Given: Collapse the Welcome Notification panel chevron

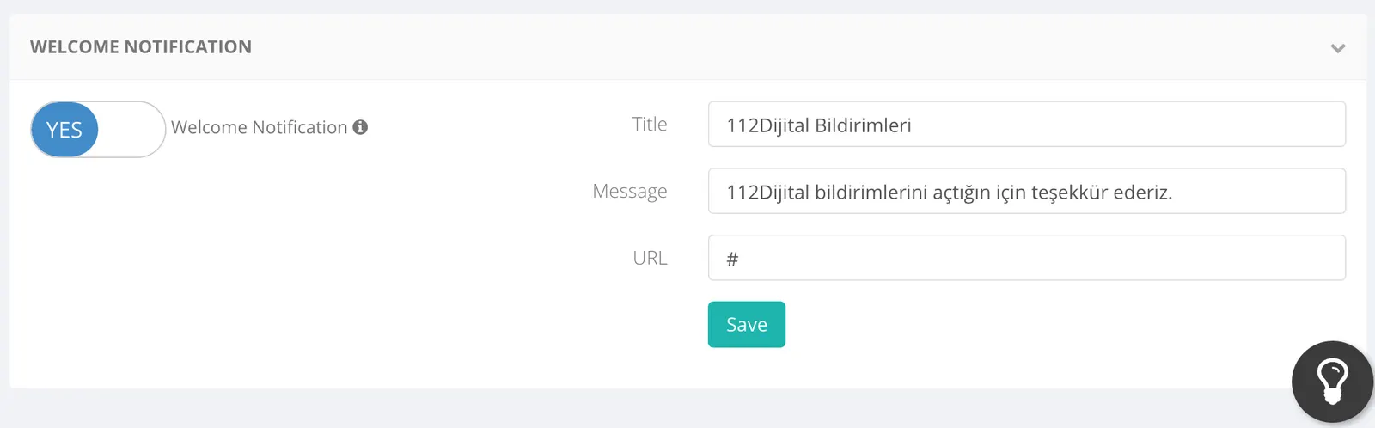Looking at the screenshot, I should click(x=1338, y=48).
